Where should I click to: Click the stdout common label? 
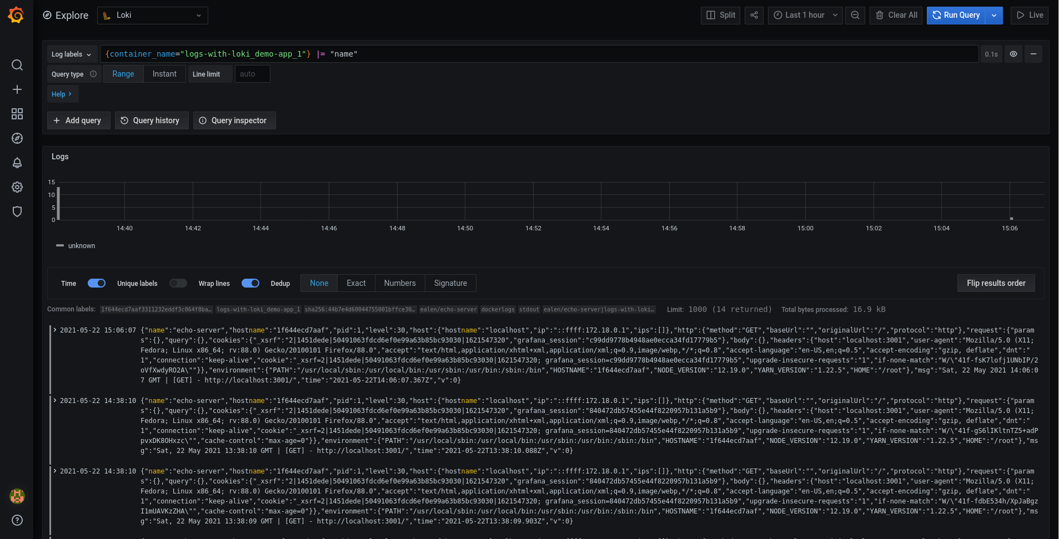(529, 309)
